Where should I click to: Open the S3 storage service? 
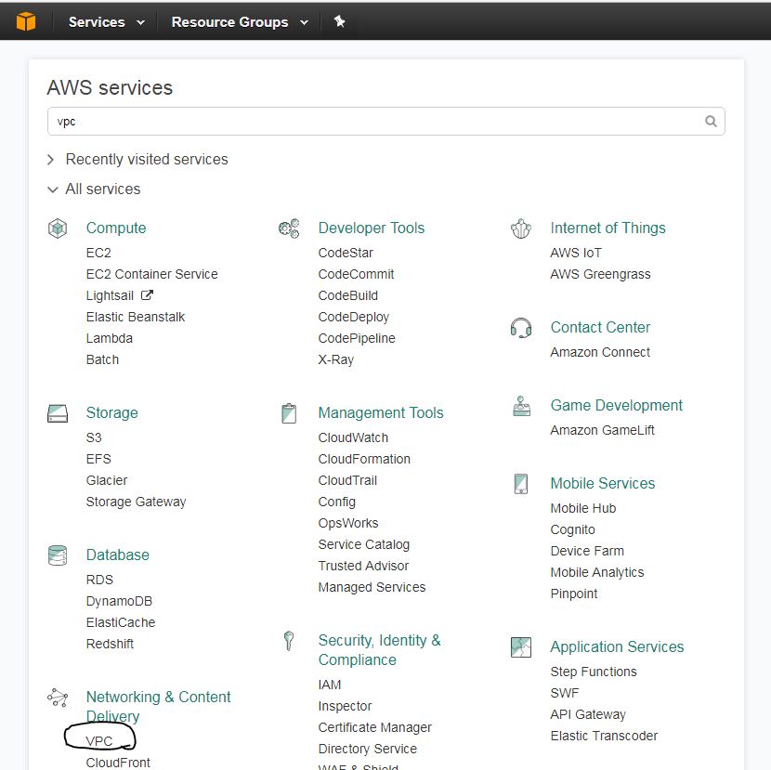click(94, 437)
